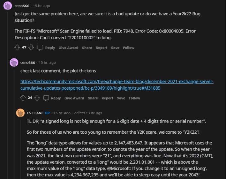Viewport: 226px width, 179px height.
Task: Click the 'edited 13 hr. ago' timestamp
Action: (x=88, y=113)
